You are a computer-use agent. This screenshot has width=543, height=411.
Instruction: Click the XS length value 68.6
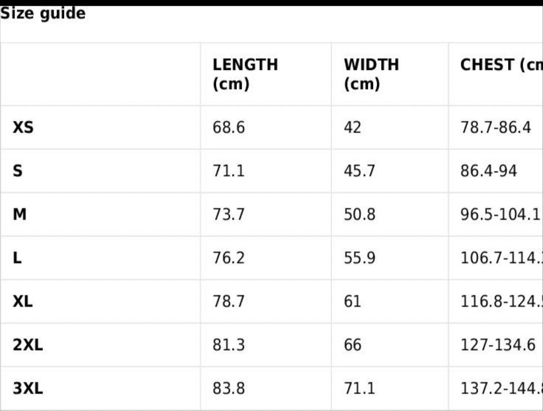228,127
